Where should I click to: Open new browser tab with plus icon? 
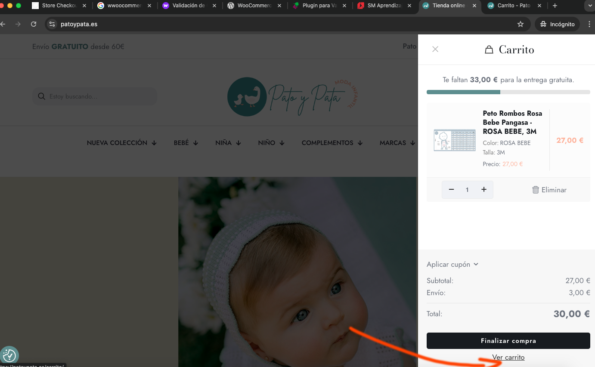coord(555,6)
